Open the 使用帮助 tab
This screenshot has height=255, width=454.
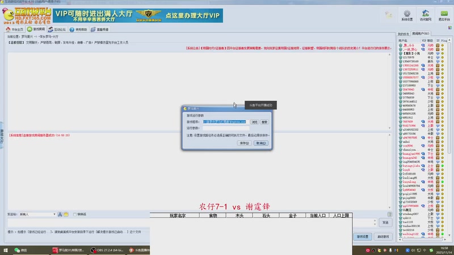point(78,29)
